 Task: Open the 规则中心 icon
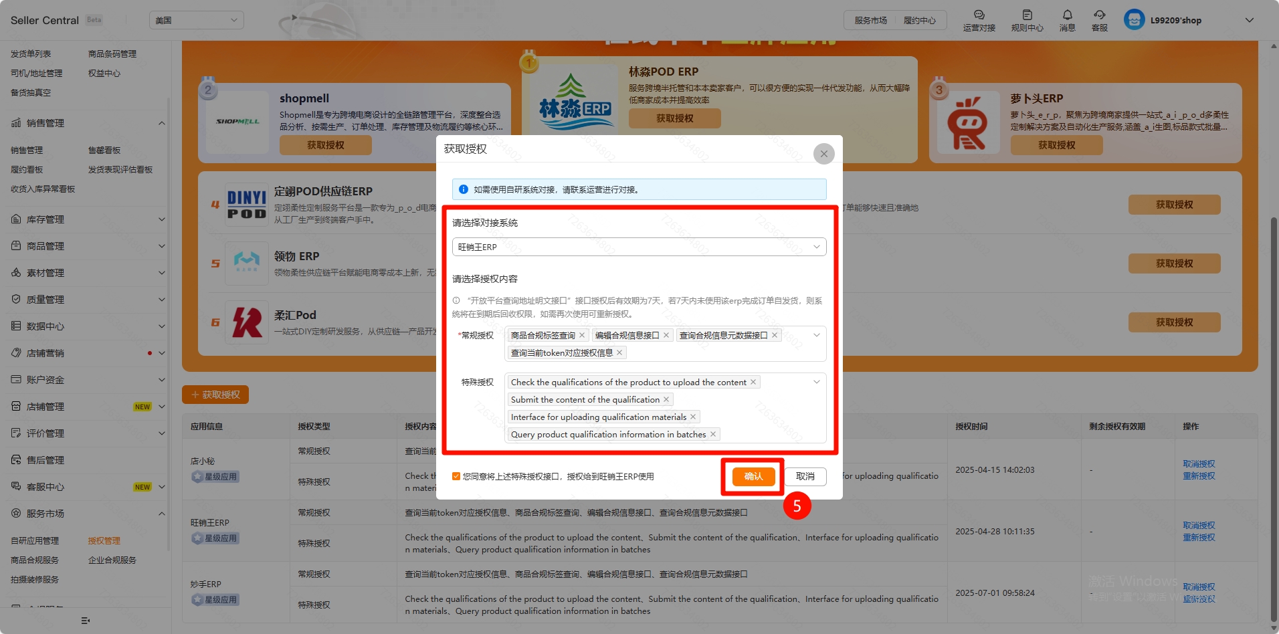[x=1027, y=15]
